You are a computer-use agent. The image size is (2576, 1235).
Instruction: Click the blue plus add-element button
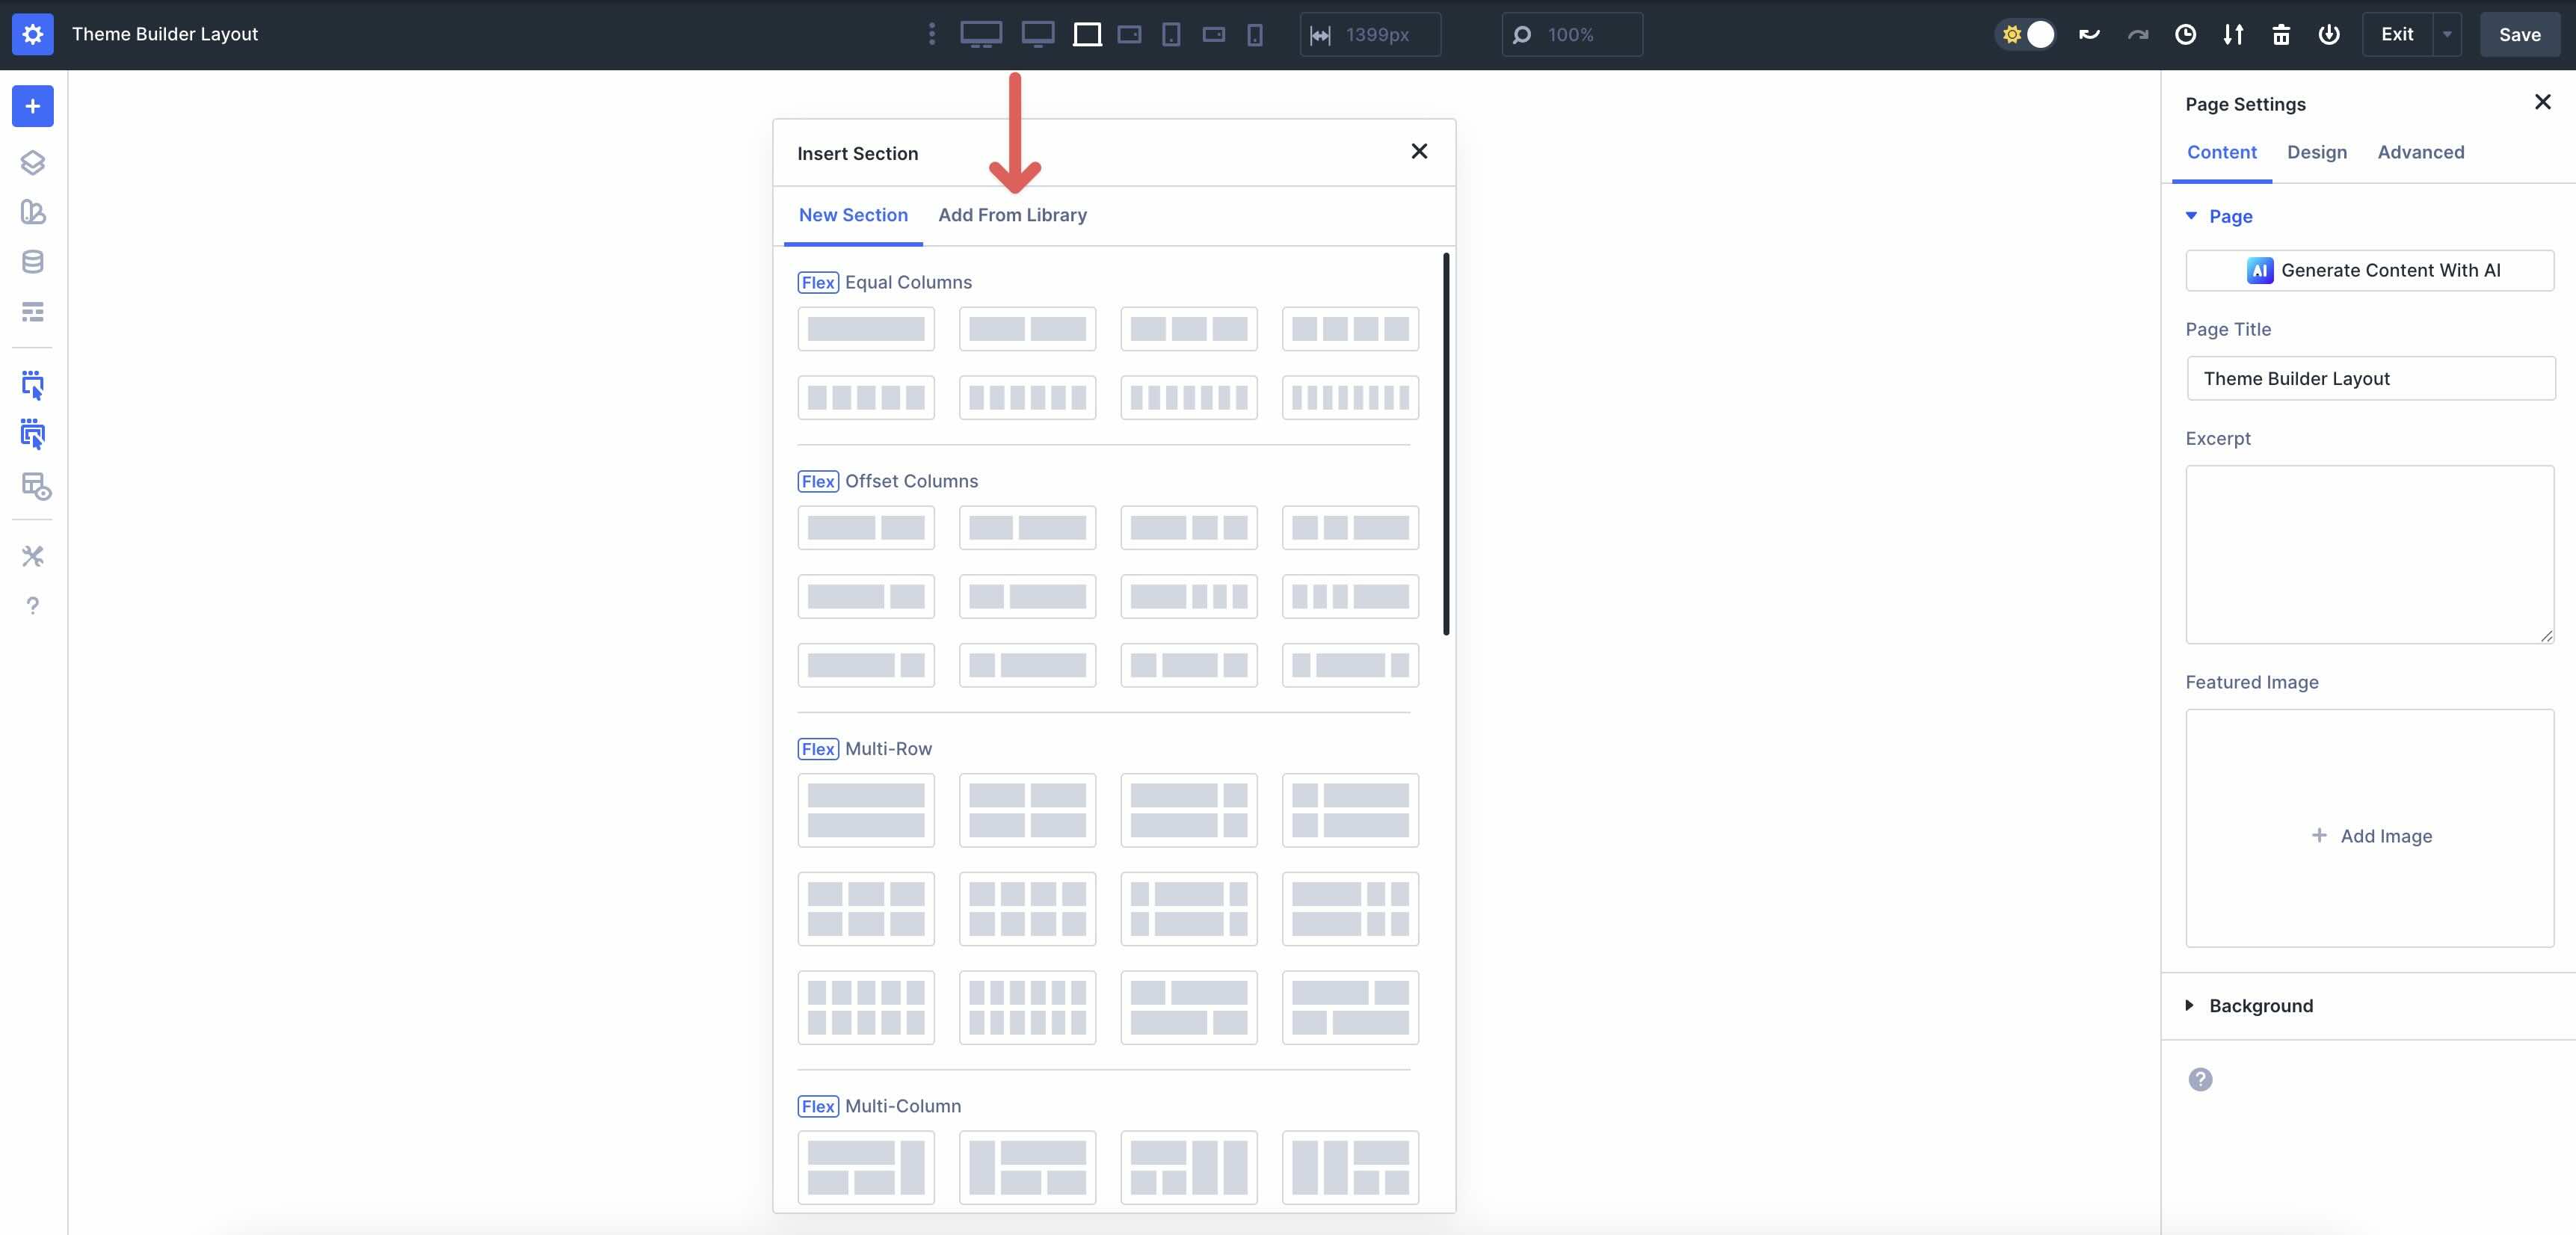(32, 106)
